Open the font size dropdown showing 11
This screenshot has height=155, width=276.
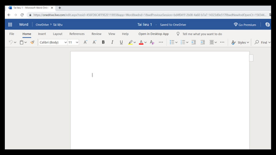click(73, 42)
